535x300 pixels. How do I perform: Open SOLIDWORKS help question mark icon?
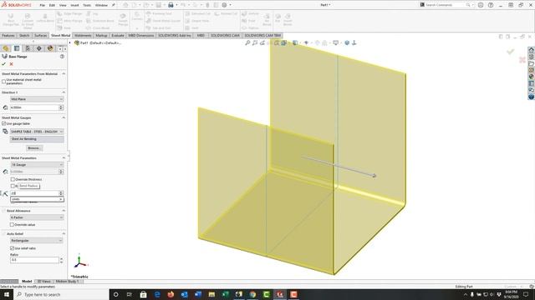(491, 5)
